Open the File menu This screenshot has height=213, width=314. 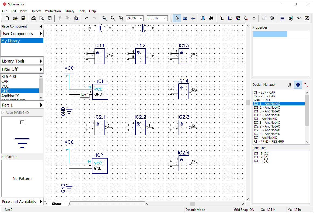click(4, 11)
